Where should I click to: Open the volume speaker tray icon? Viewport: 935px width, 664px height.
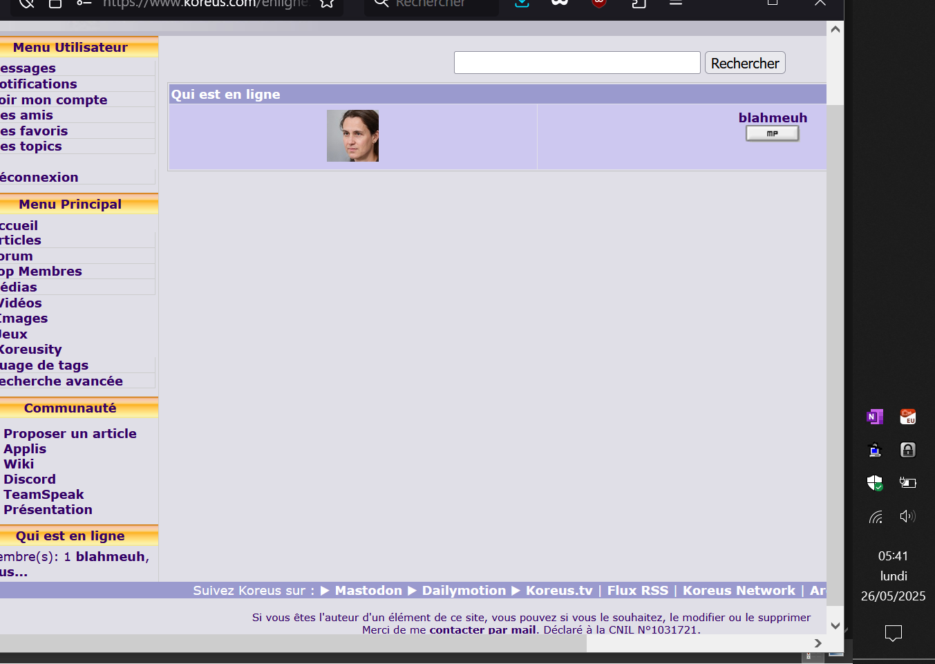coord(907,516)
